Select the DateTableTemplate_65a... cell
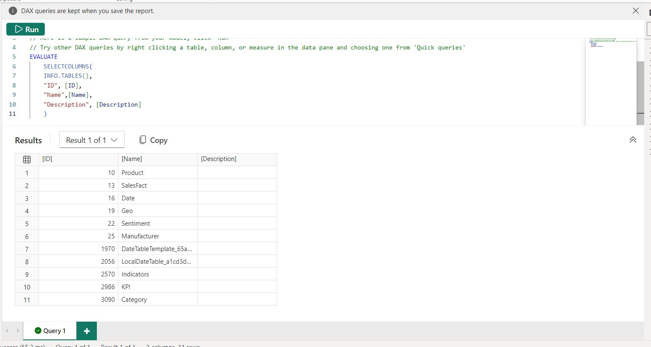The image size is (651, 347). tap(158, 249)
